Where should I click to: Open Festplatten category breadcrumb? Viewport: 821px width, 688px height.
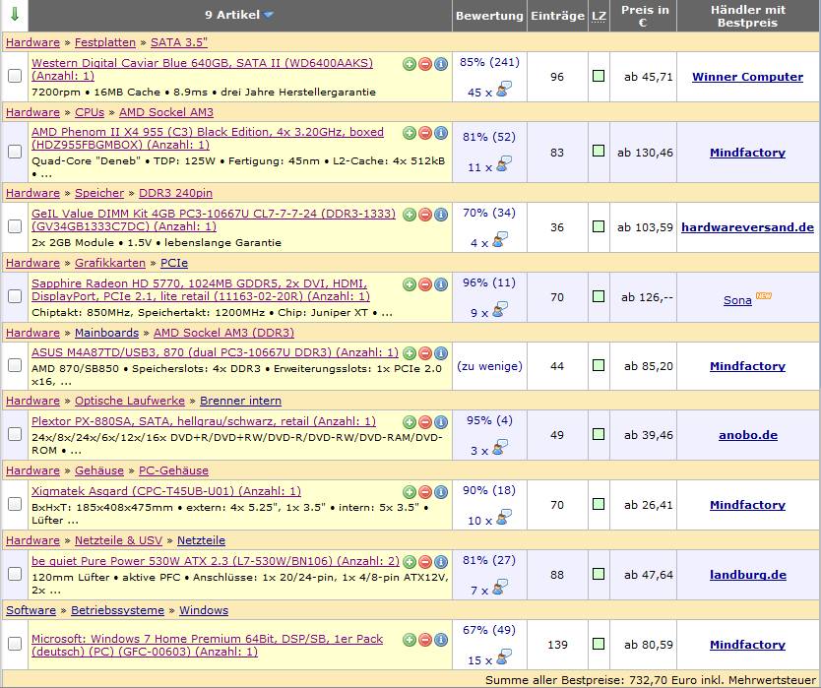pos(105,42)
